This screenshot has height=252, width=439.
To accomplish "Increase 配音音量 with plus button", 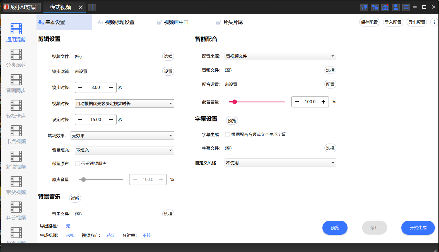I will 323,102.
